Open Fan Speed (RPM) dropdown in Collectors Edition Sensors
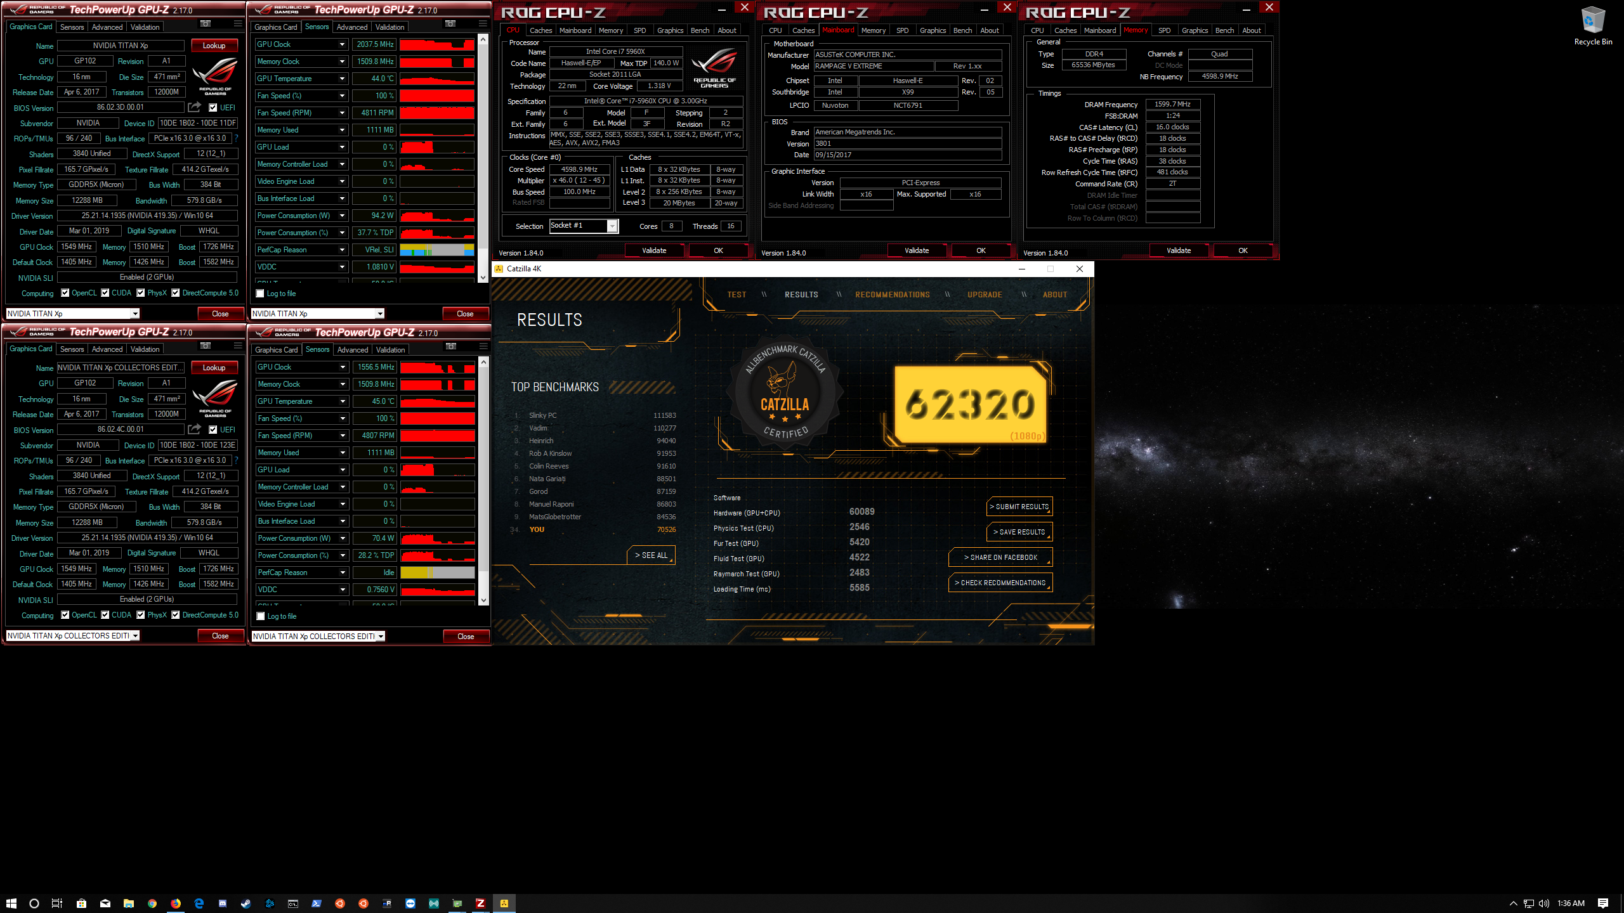 [x=343, y=436]
